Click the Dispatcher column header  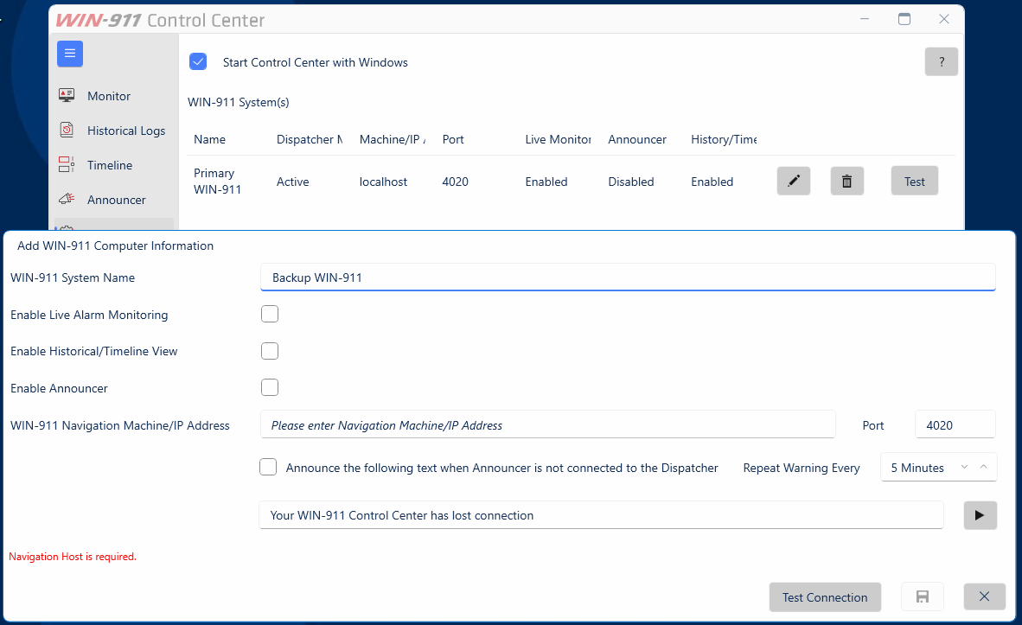point(309,139)
